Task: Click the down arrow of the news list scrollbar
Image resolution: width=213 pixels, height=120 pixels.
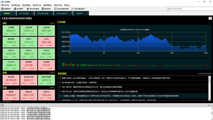Action: [x=209, y=100]
